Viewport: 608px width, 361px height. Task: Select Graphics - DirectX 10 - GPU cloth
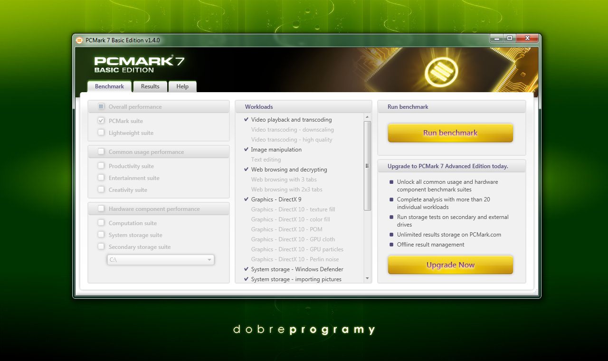pos(293,239)
